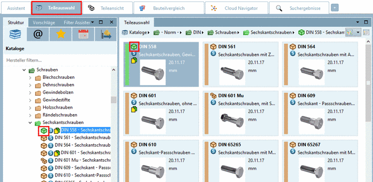Select the DIN 610 bolt thumbnail
The image size is (373, 182).
(153, 169)
